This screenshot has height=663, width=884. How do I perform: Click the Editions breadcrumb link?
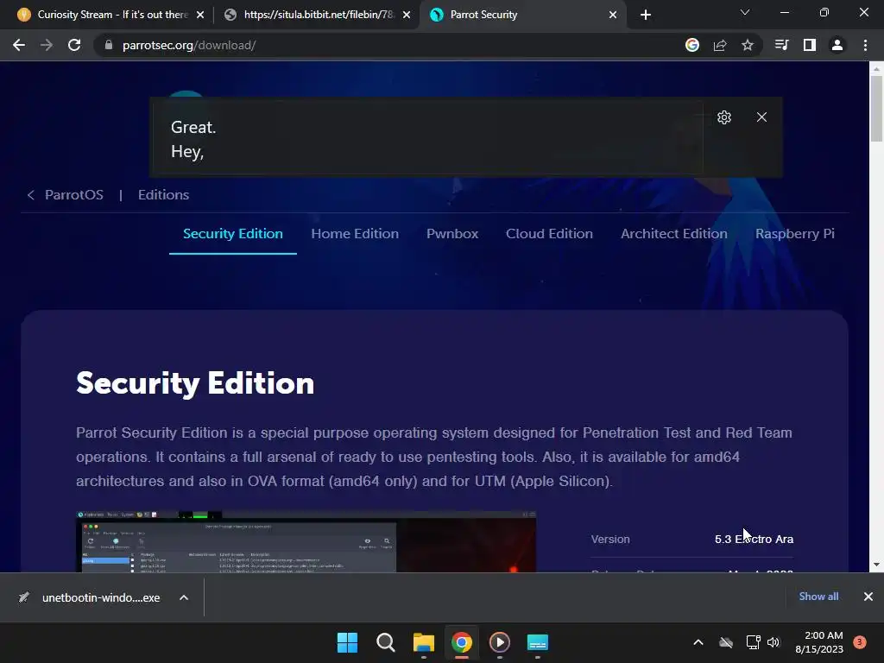163,194
